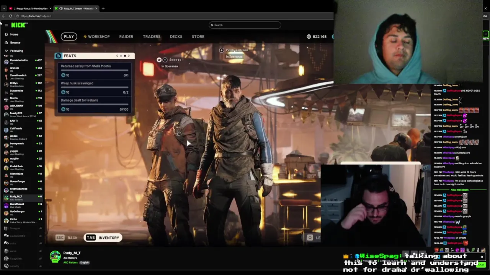Open crazyjapanese channel in sidebar

(x=23, y=189)
